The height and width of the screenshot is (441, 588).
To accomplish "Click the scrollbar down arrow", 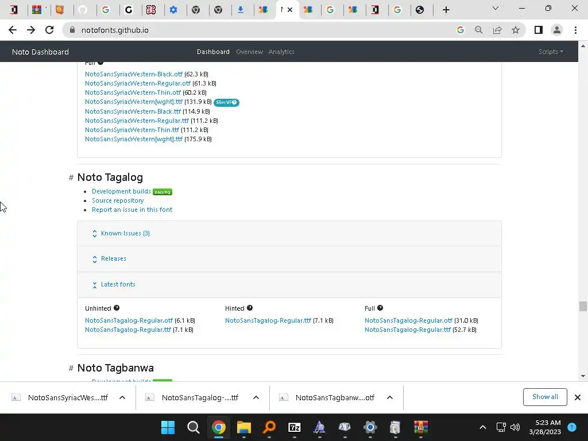I will point(583,376).
